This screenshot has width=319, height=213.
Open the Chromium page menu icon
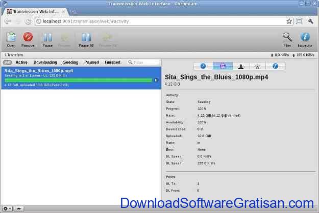[x=299, y=21]
